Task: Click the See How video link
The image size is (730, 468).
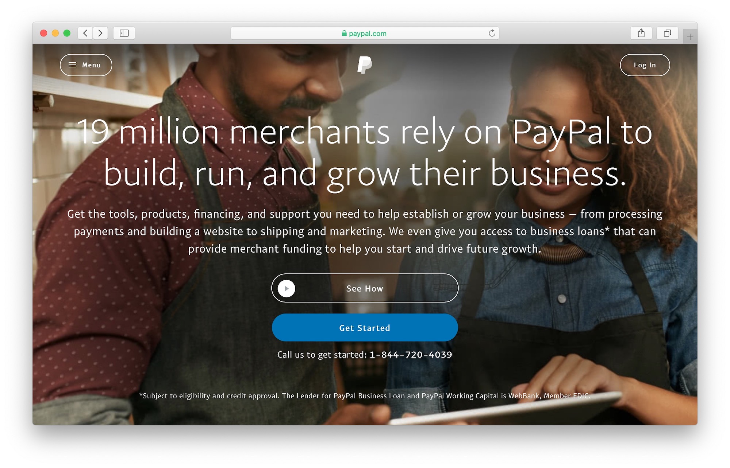Action: click(x=365, y=288)
